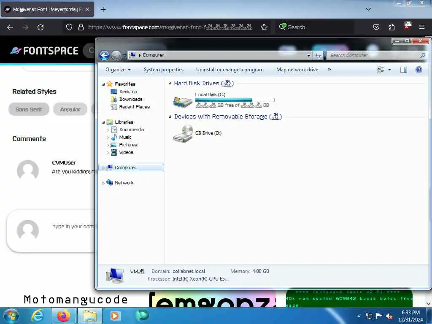Image resolution: width=432 pixels, height=324 pixels.
Task: Open Pocket save icon in Firefox
Action: (x=376, y=27)
